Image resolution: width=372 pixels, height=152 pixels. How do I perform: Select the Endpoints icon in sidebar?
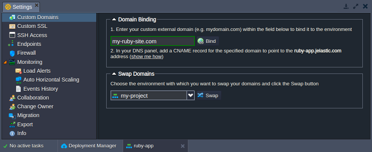12,44
